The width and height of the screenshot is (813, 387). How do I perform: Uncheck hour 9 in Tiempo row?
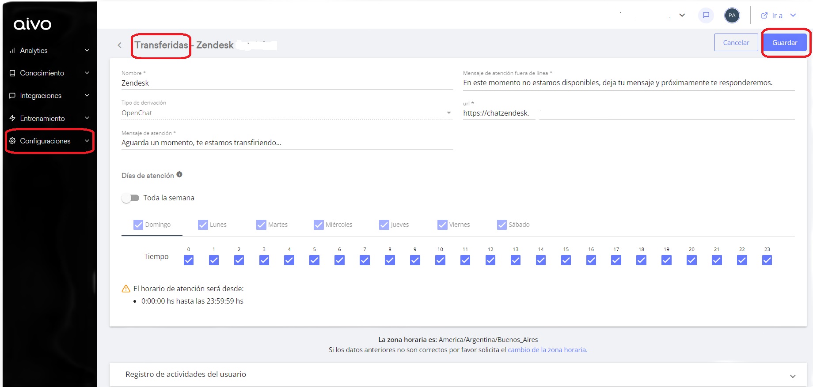click(x=415, y=260)
